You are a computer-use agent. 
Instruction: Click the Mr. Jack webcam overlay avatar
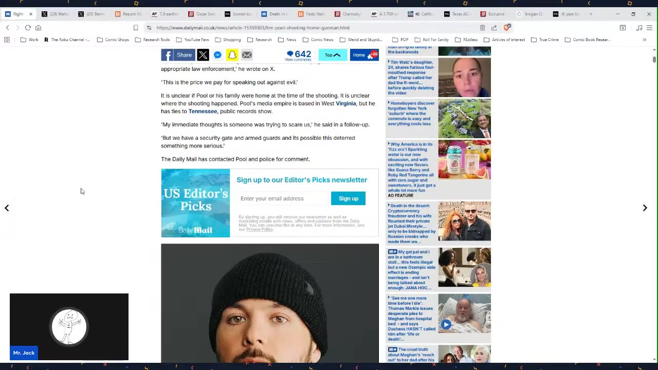click(x=69, y=326)
